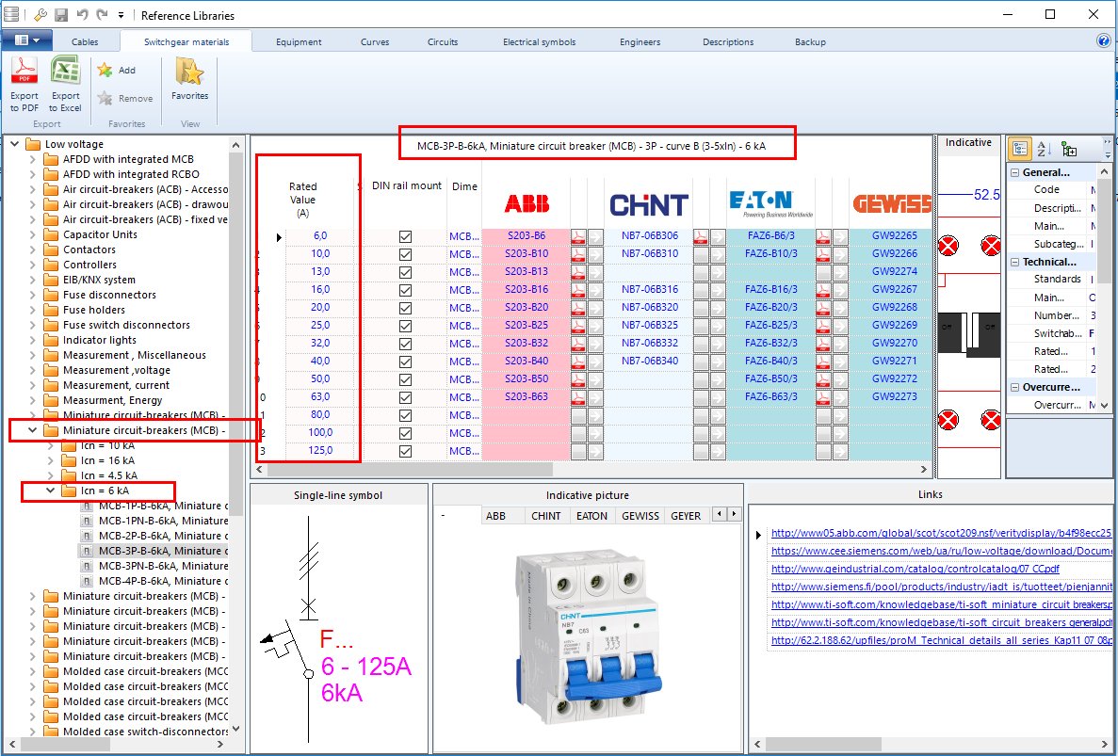Click the categorized view icon in properties panel
The height and width of the screenshot is (756, 1118).
tap(1020, 150)
